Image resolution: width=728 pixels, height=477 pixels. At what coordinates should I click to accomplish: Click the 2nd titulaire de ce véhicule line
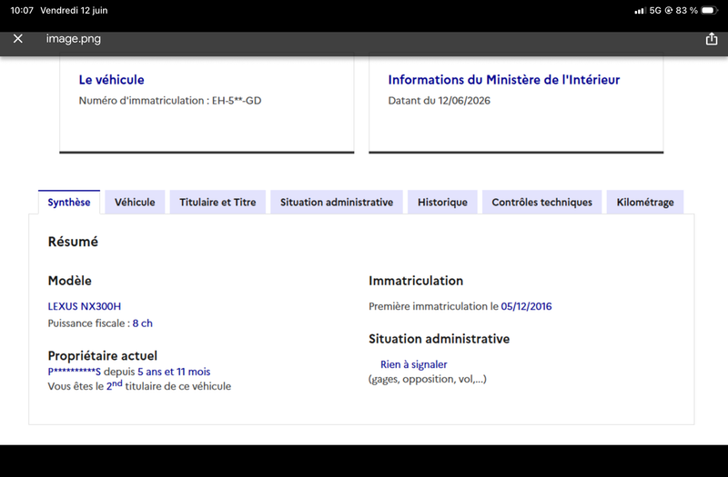click(x=139, y=385)
